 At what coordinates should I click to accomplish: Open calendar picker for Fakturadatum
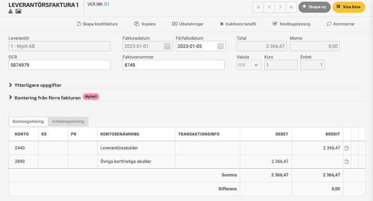(x=167, y=46)
